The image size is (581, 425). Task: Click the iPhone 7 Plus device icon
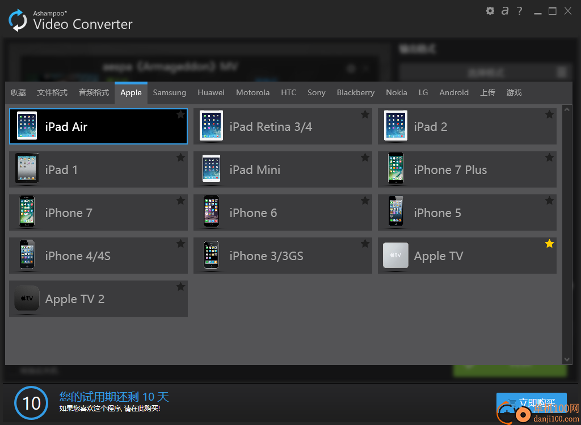pyautogui.click(x=395, y=168)
